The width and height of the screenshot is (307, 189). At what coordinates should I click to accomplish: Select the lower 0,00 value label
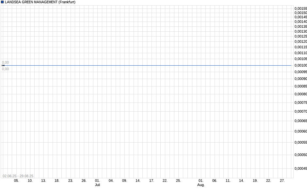click(x=6, y=69)
